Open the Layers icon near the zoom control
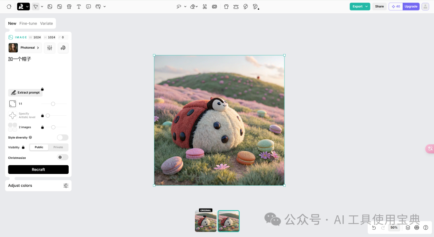Screen dimensions: 434x237 click(407, 227)
